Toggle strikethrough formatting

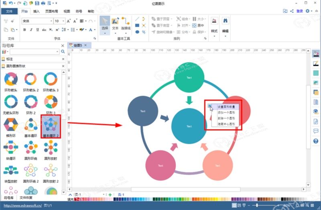(44, 30)
